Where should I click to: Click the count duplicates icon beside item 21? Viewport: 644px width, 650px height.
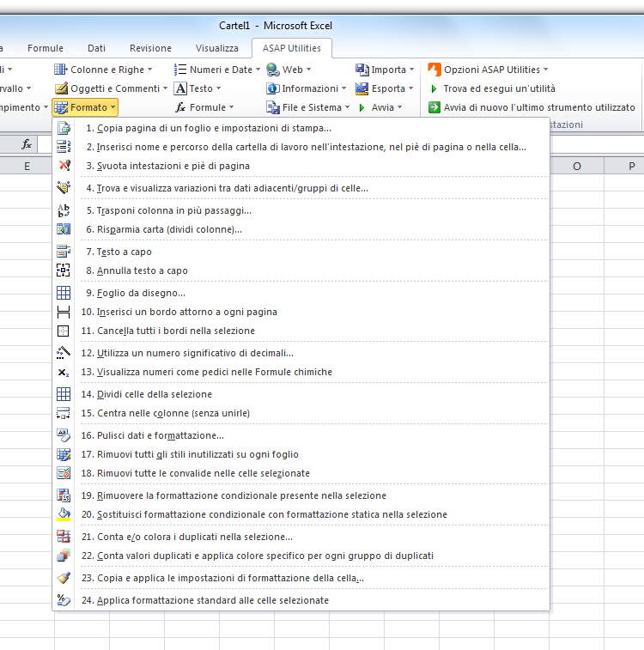coord(64,537)
